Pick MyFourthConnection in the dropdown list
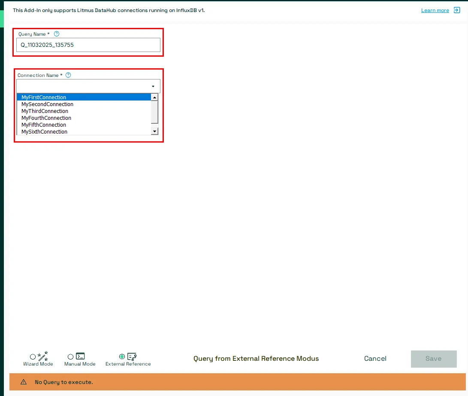Viewport: 468px width, 396px height. pos(84,118)
